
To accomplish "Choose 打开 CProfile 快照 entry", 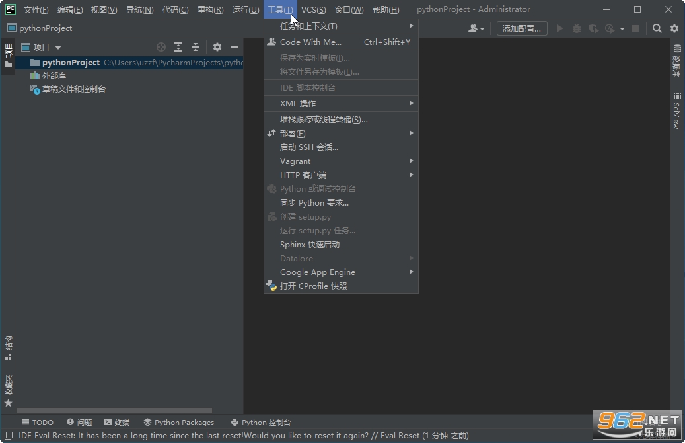I will [x=342, y=286].
